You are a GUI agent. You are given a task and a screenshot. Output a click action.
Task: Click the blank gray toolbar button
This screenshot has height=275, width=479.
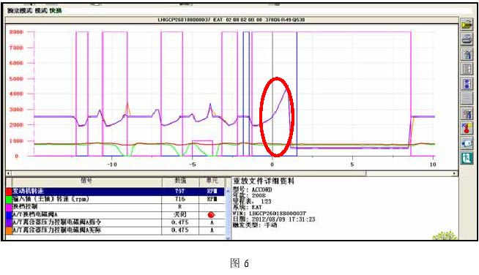pos(467,99)
